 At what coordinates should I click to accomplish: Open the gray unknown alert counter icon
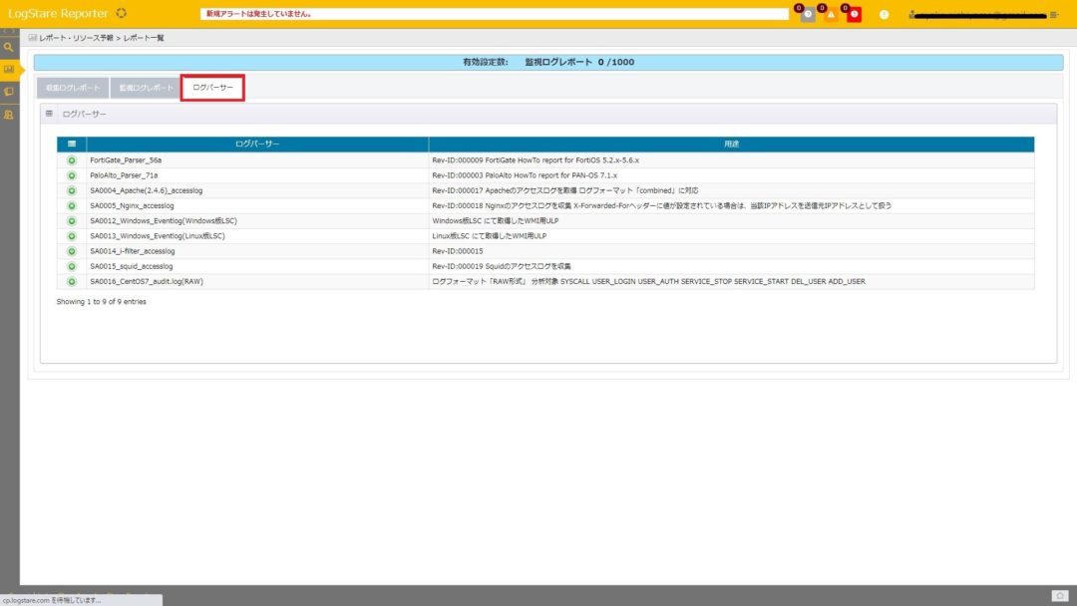tap(808, 14)
